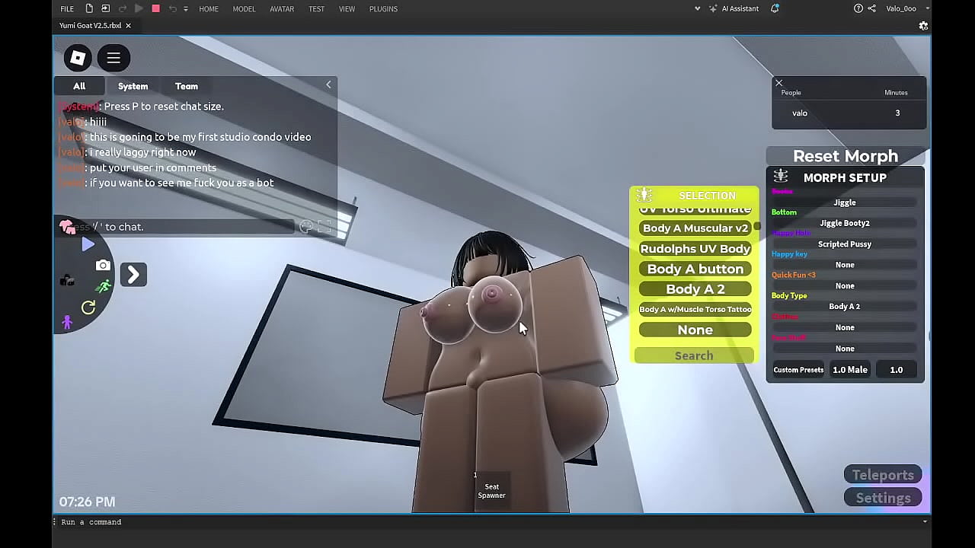975x548 pixels.
Task: Click the Selection list scrollbar handle
Action: tap(757, 227)
